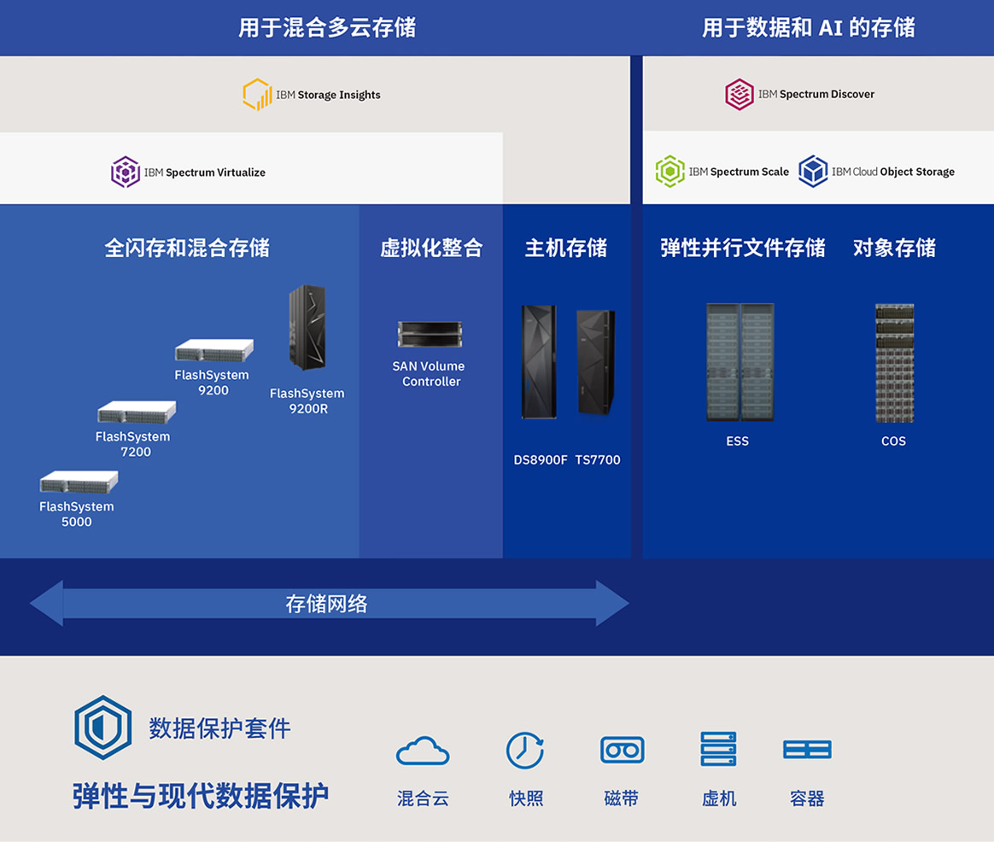Click the IBM Spectrum Virtualize label
Viewport: 994px width, 842px height.
tap(205, 172)
